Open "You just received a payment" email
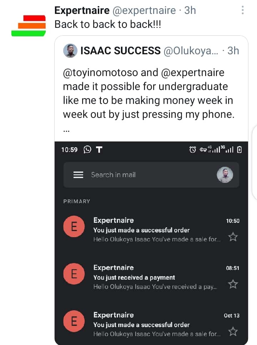This screenshot has height=345, width=257. coord(134,277)
